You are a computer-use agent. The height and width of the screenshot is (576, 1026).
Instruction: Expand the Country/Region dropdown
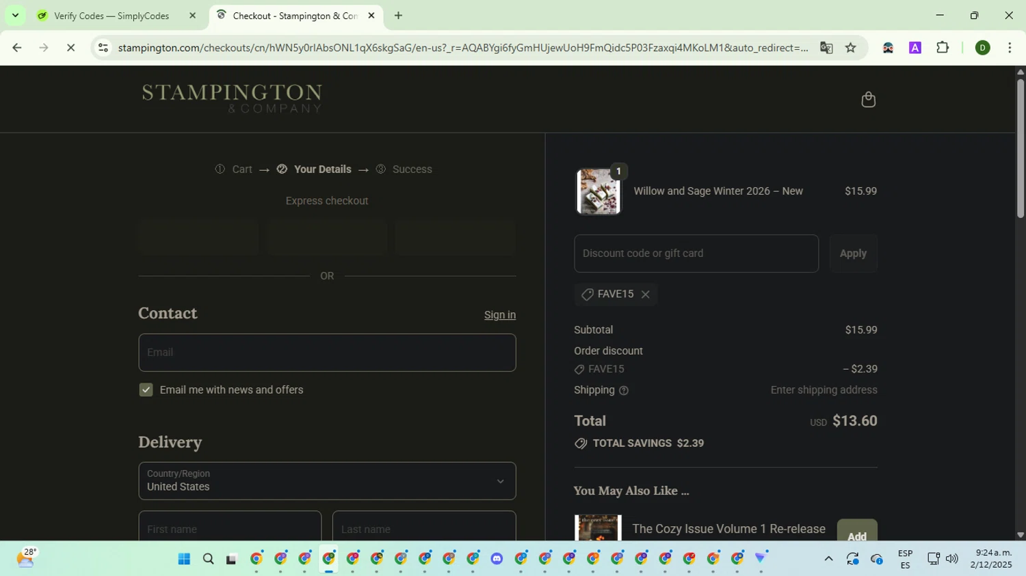327,481
